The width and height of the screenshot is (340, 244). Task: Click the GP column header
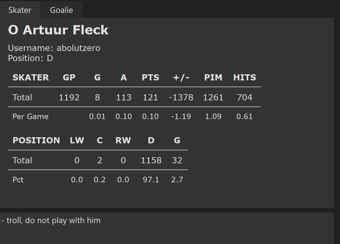point(69,77)
